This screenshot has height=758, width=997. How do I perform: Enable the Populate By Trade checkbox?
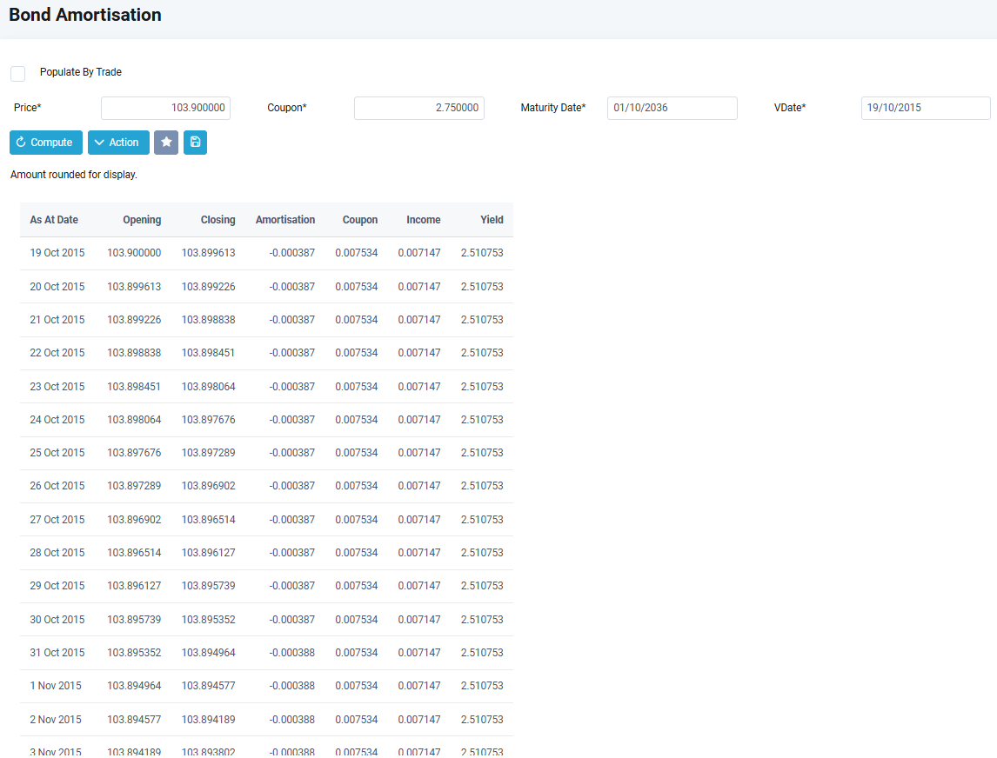17,74
